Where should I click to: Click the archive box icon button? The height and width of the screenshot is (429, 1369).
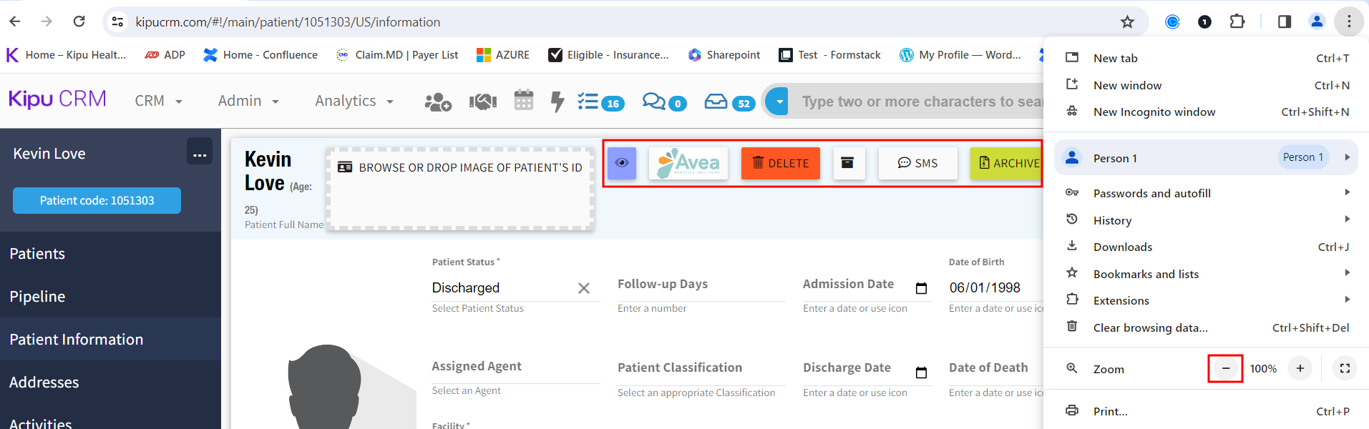848,163
